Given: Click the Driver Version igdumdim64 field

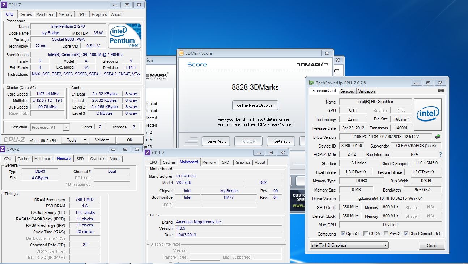Looking at the screenshot, I should coord(390,198).
